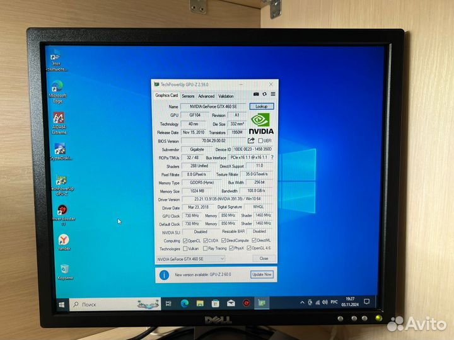Switch to the Sensors tab

(188, 96)
